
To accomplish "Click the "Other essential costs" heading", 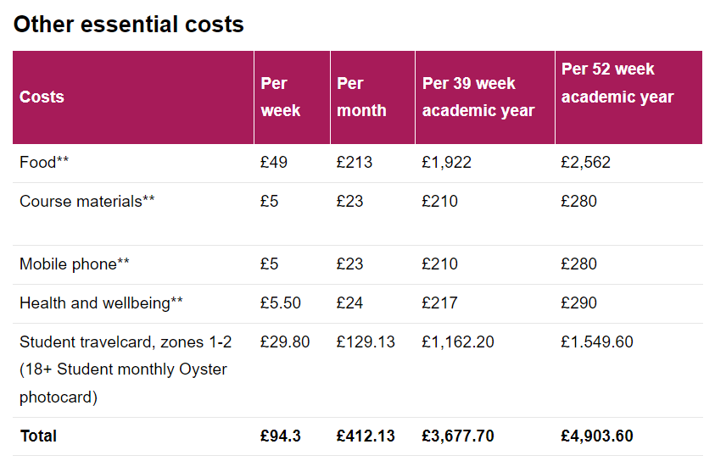I will pos(129,25).
